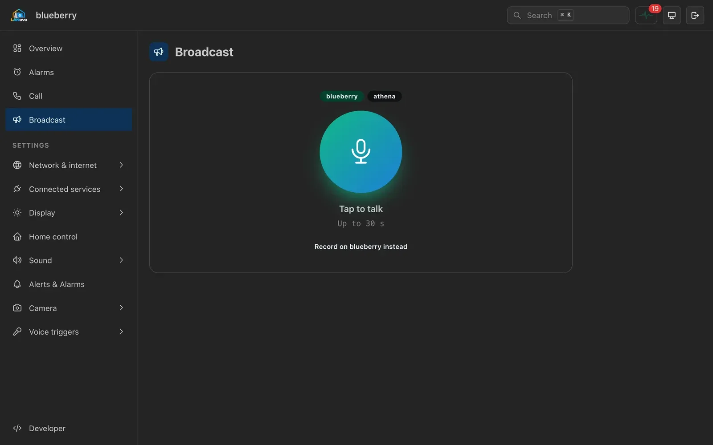Screen dimensions: 713x445
Task: Expand the Display settings chevron
Action: click(121, 213)
